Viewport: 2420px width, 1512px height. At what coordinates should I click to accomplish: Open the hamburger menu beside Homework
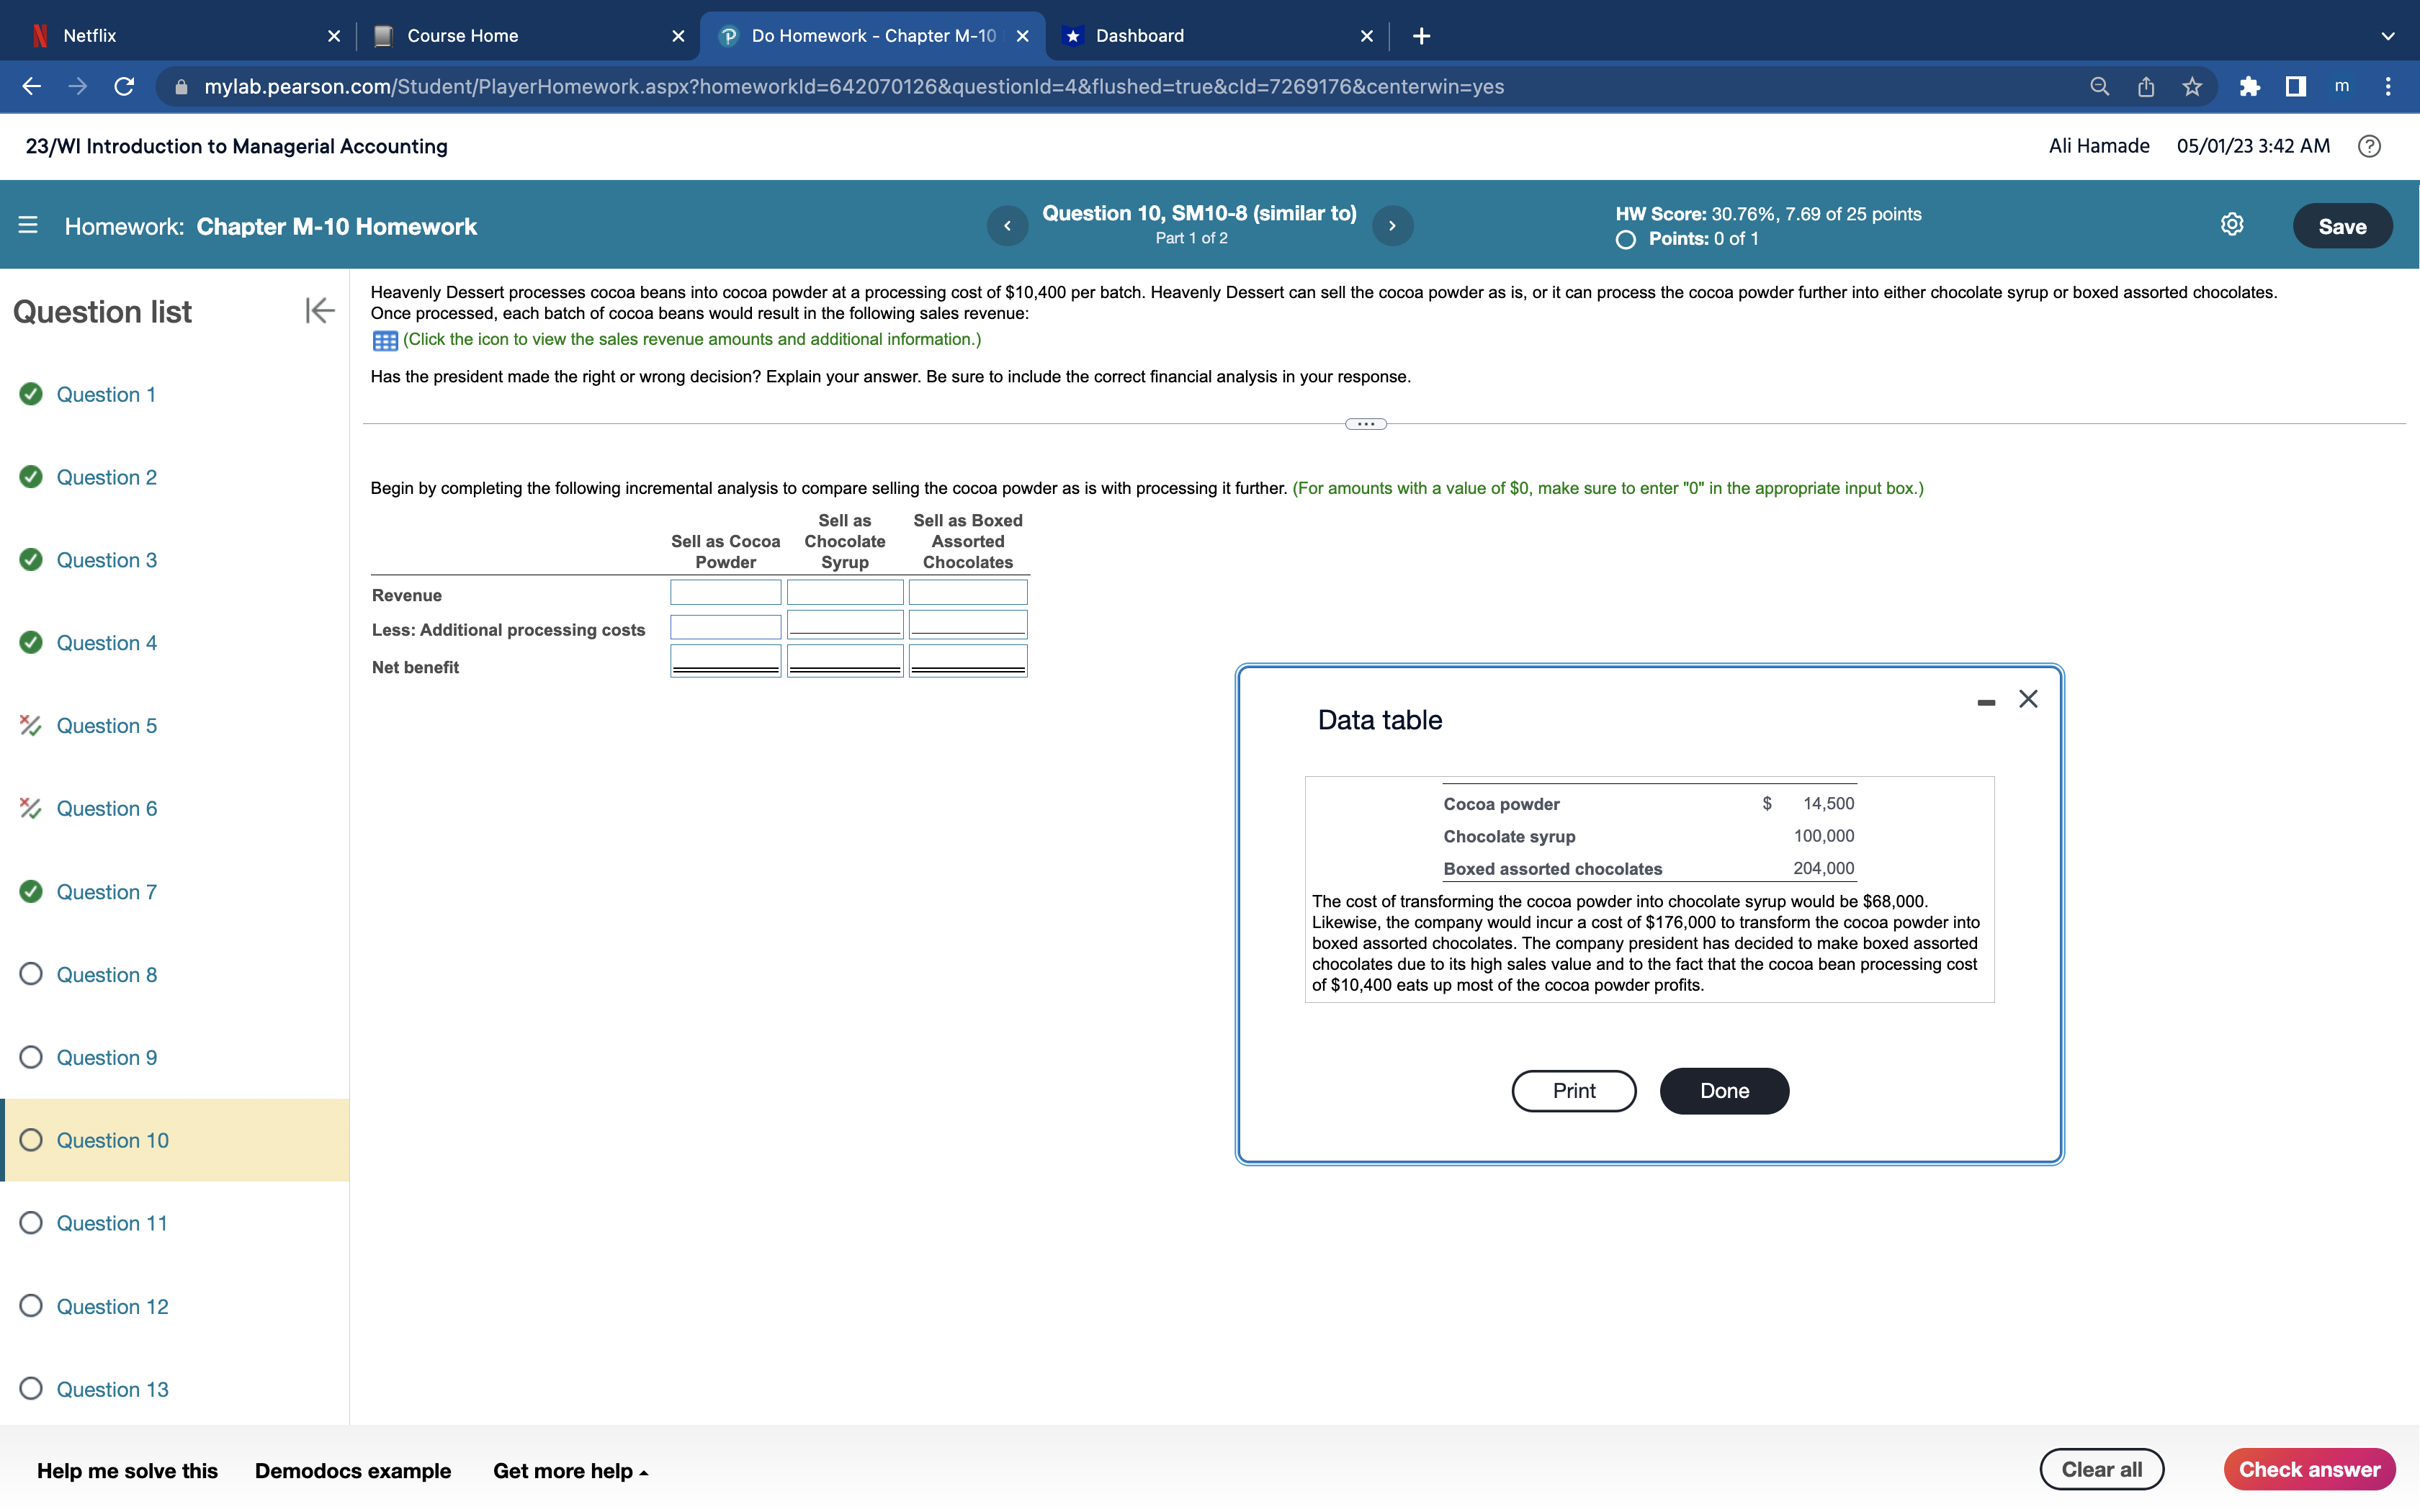tap(28, 226)
